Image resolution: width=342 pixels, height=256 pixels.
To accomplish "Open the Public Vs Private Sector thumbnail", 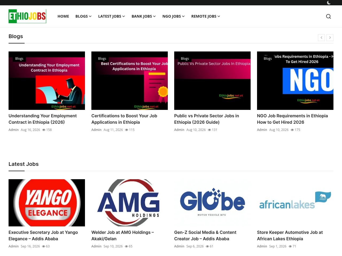I will tap(212, 81).
